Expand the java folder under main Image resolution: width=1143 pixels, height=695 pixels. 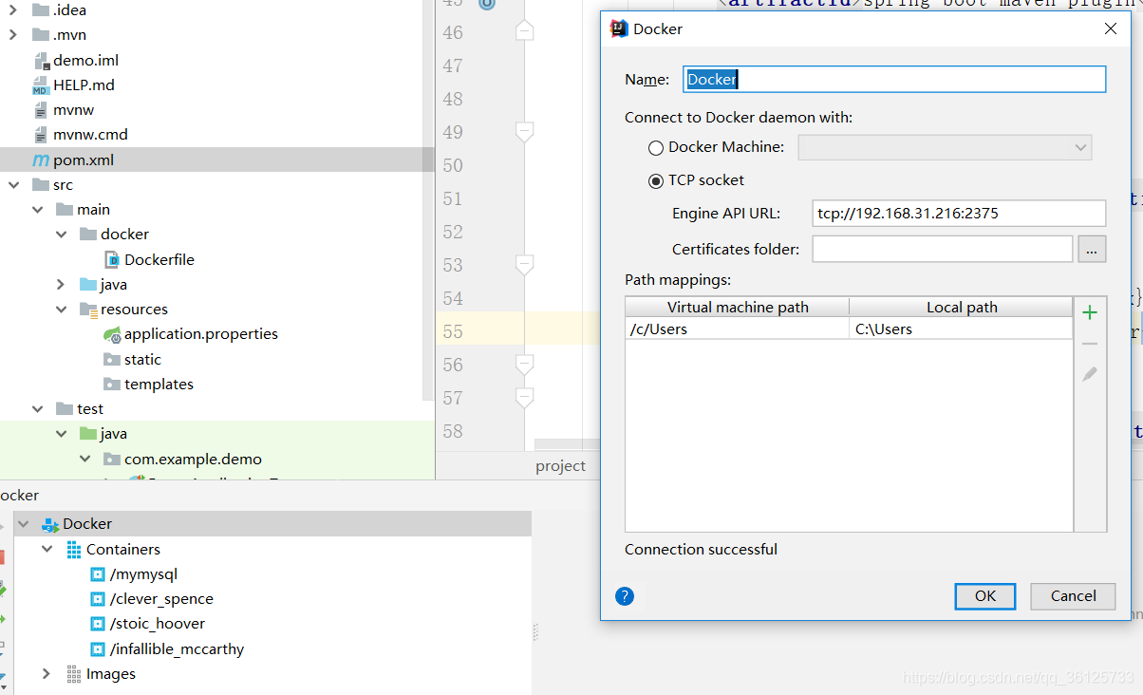62,284
